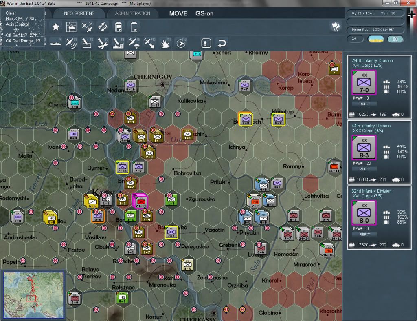Click the 62nd division 8-0 counter
The width and height of the screenshot is (417, 321).
pos(364,213)
